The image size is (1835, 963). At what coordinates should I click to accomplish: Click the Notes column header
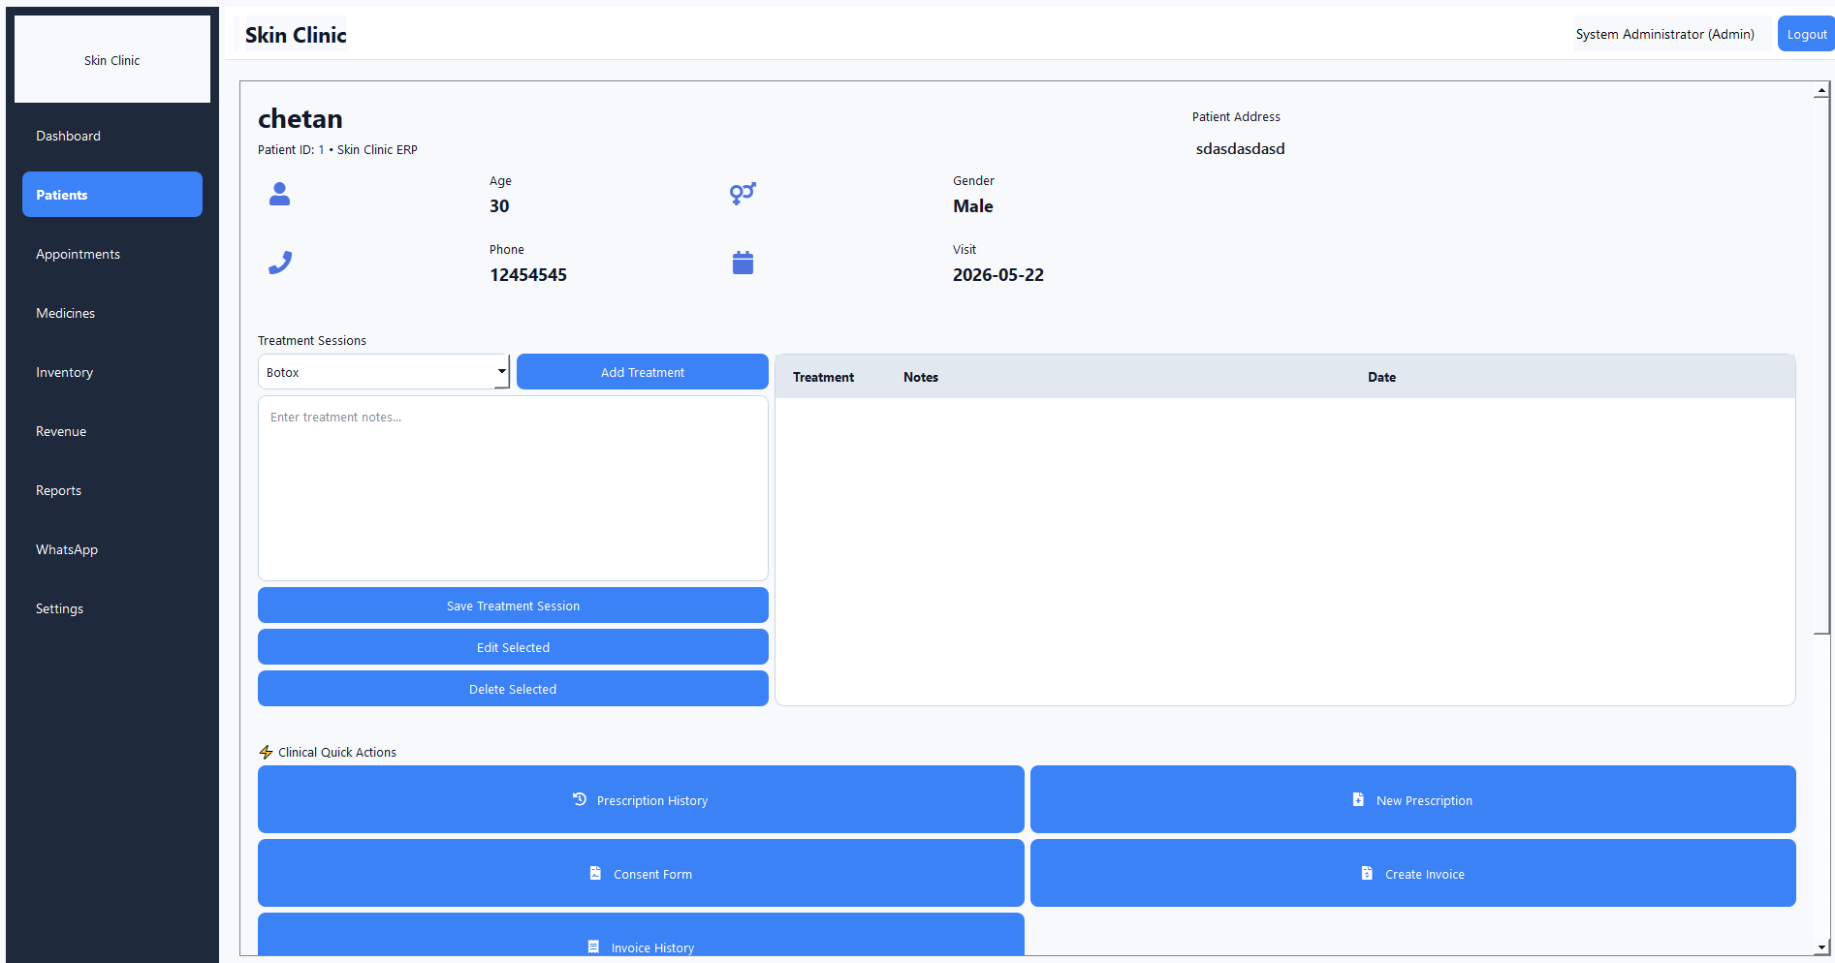pyautogui.click(x=921, y=377)
